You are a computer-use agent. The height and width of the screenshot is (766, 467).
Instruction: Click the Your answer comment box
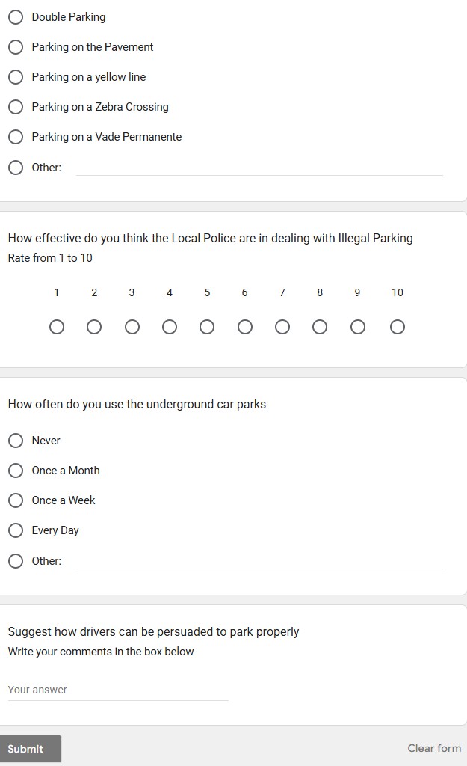pos(118,690)
